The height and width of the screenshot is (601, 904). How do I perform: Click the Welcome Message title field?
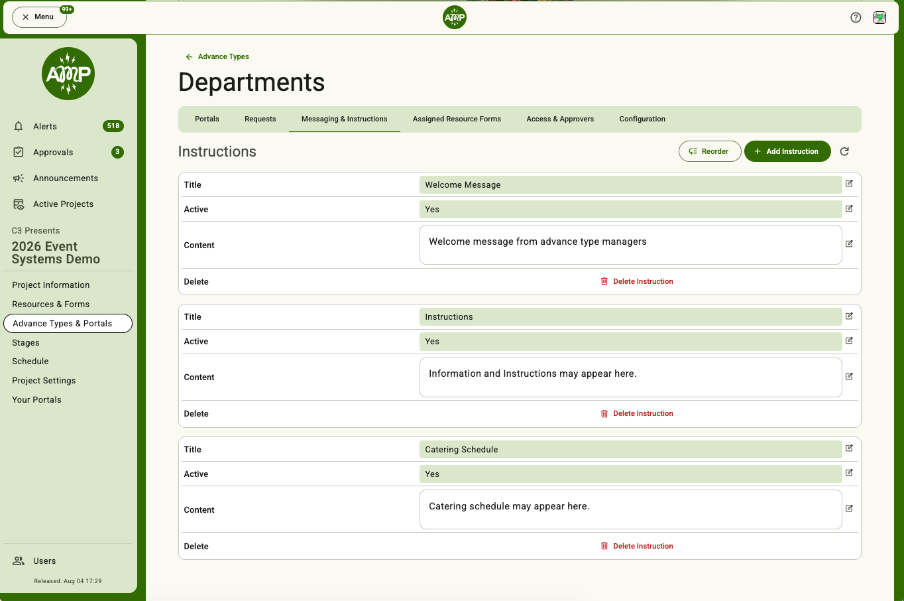630,185
